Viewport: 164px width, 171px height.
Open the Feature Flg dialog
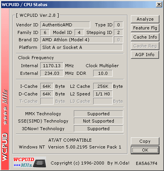click(x=145, y=28)
